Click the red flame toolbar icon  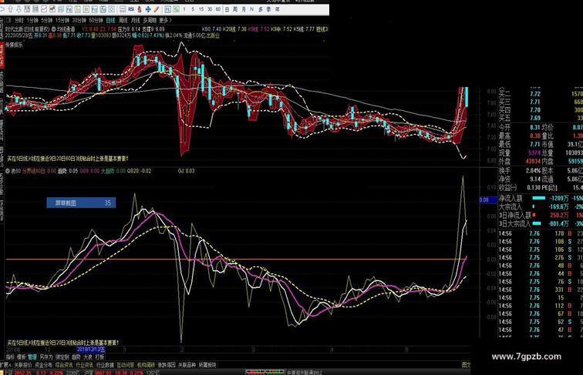coord(140,9)
